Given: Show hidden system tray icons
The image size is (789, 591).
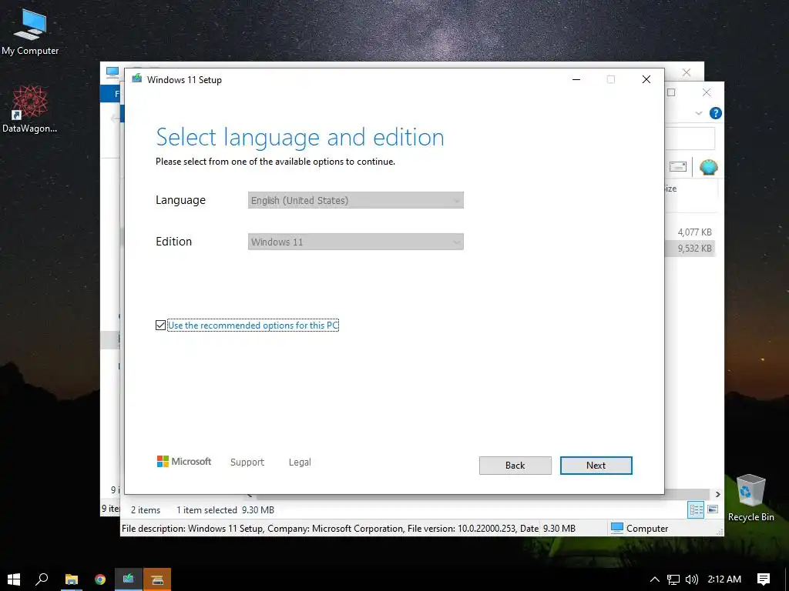Looking at the screenshot, I should [655, 579].
